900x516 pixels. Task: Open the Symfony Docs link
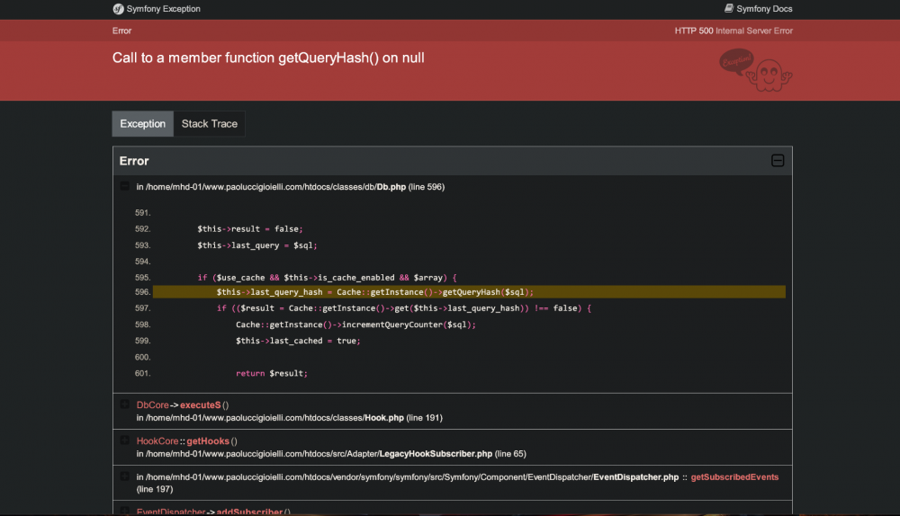pos(758,9)
